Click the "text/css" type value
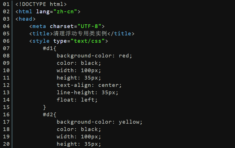Image resolution: width=235 pixels, height=148 pixels. pos(87,41)
